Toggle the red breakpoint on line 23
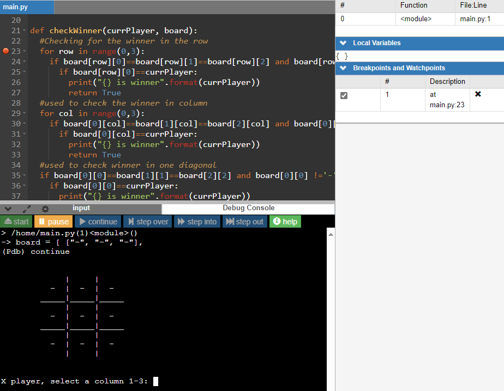The height and width of the screenshot is (391, 504). [x=5, y=51]
